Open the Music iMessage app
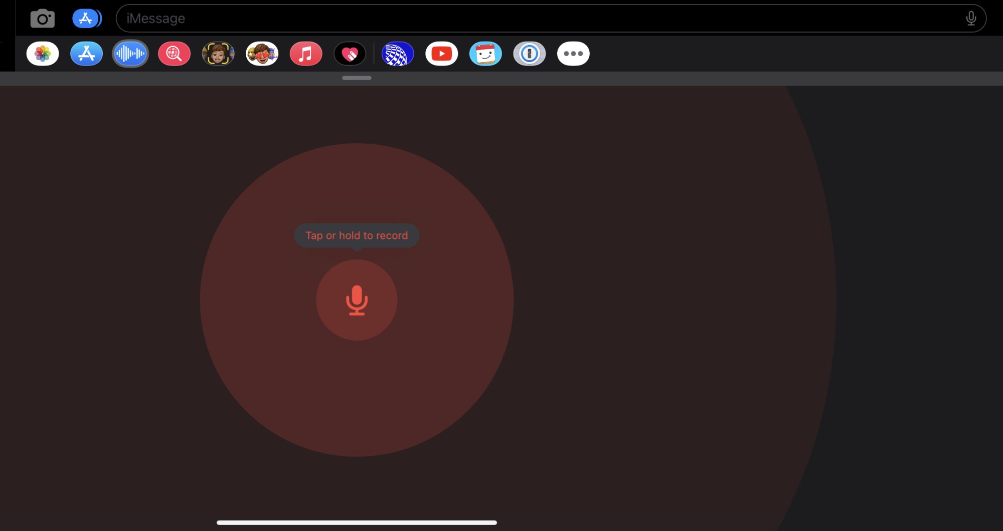 pyautogui.click(x=306, y=54)
